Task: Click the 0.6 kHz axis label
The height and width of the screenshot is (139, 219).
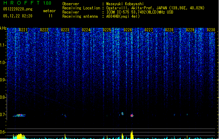Action: tap(3, 132)
